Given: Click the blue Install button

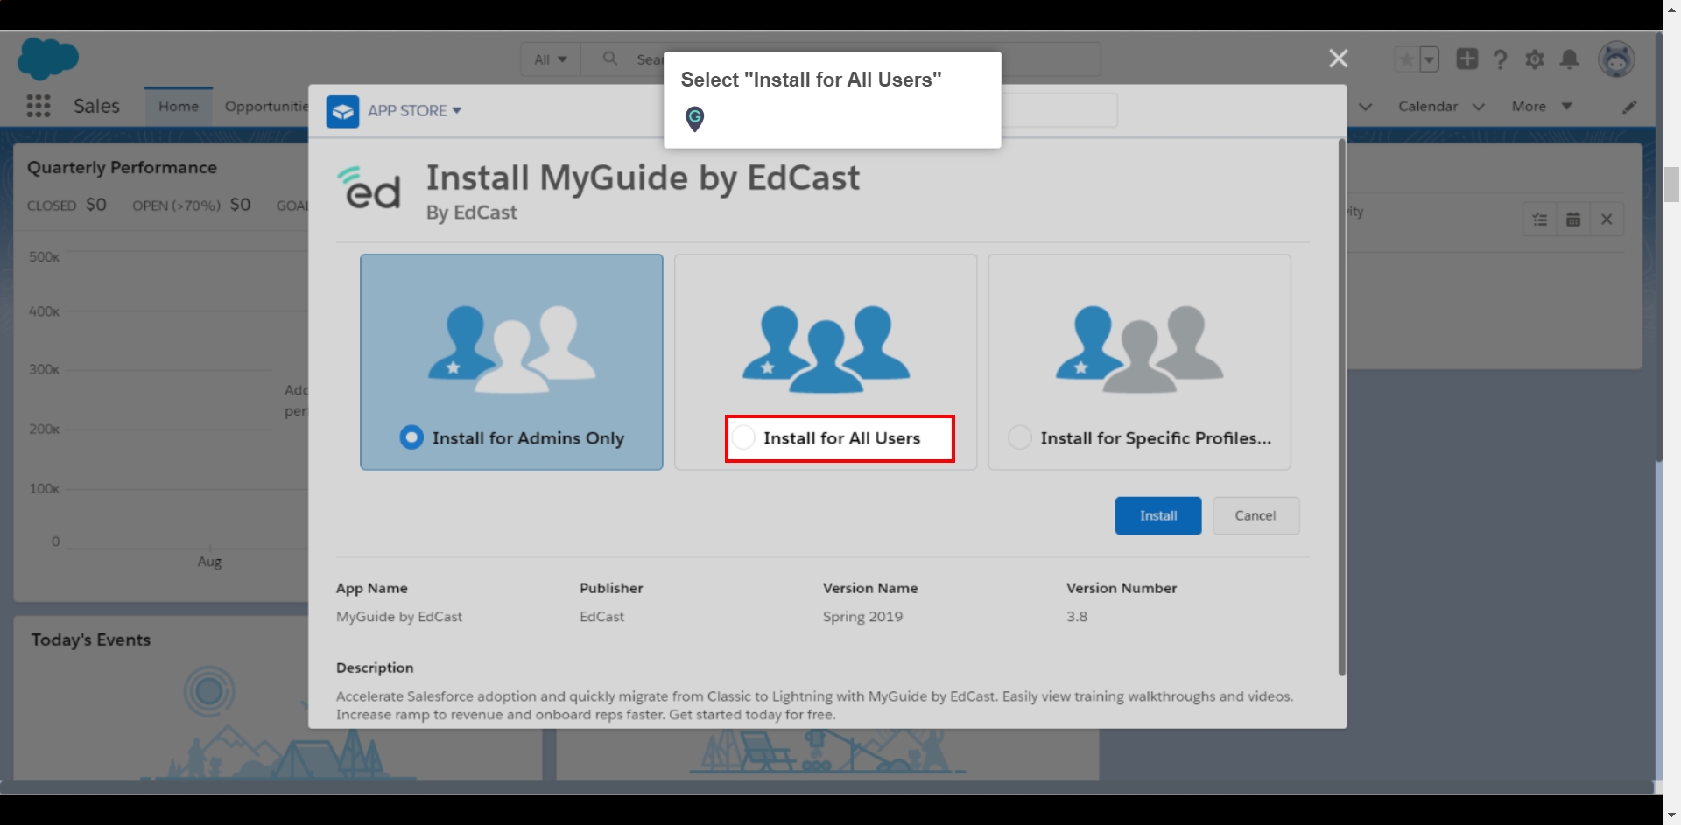Looking at the screenshot, I should click(x=1157, y=516).
